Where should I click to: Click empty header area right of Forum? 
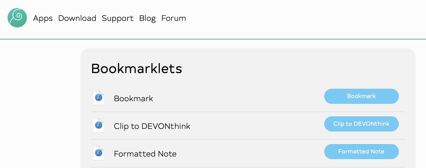pyautogui.click(x=300, y=18)
